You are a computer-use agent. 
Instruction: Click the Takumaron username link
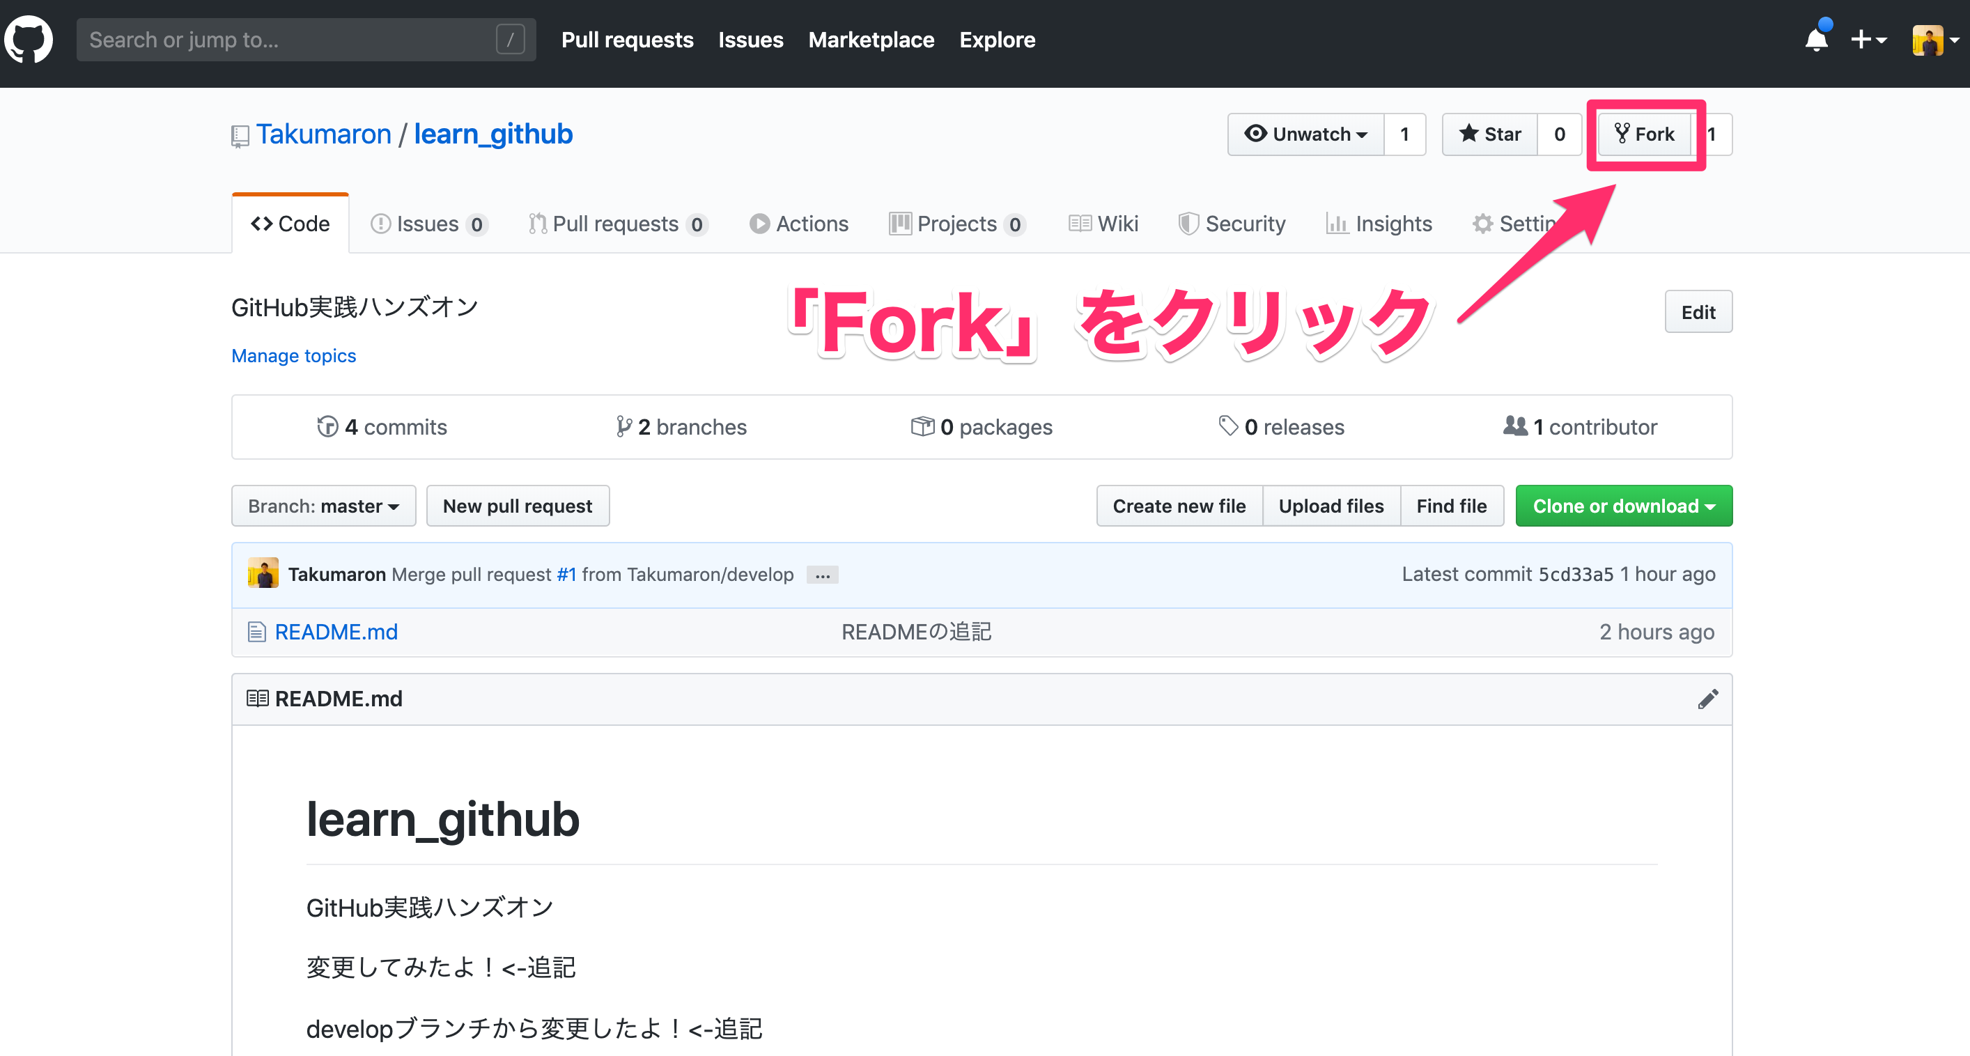(x=325, y=133)
